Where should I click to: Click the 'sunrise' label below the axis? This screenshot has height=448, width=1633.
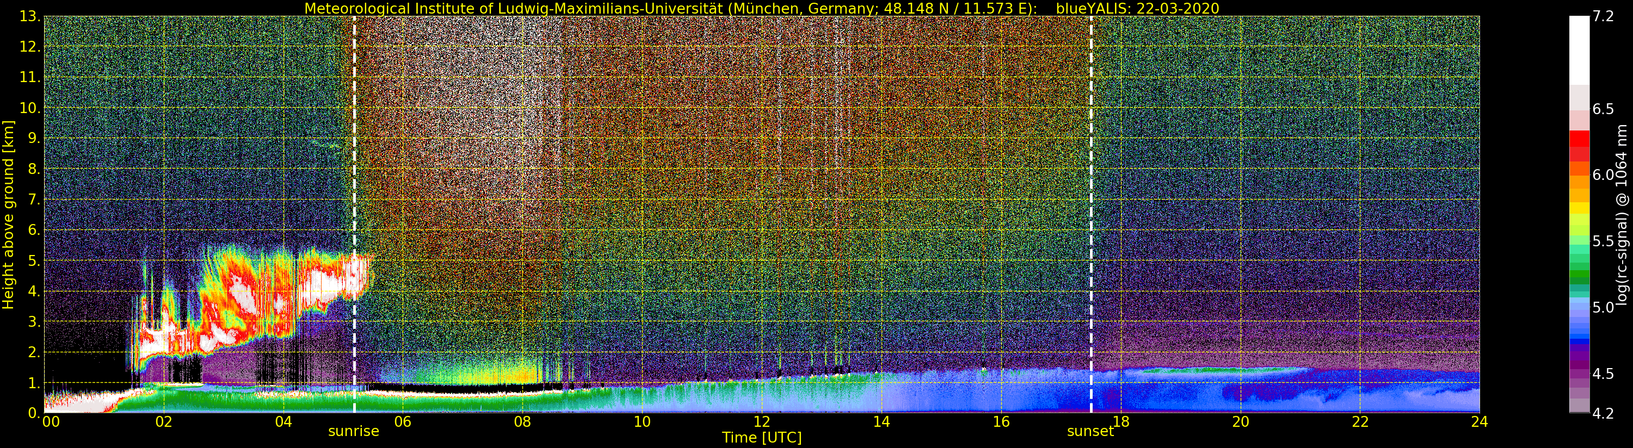[x=353, y=432]
